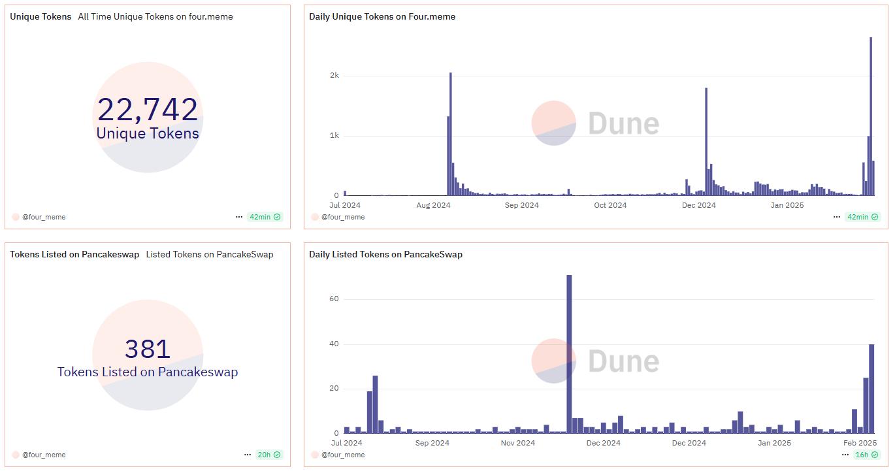Open the Unique Tokens panel options menu
The height and width of the screenshot is (471, 895).
click(239, 217)
